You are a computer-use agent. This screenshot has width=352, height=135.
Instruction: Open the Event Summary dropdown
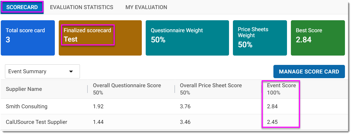(39, 71)
